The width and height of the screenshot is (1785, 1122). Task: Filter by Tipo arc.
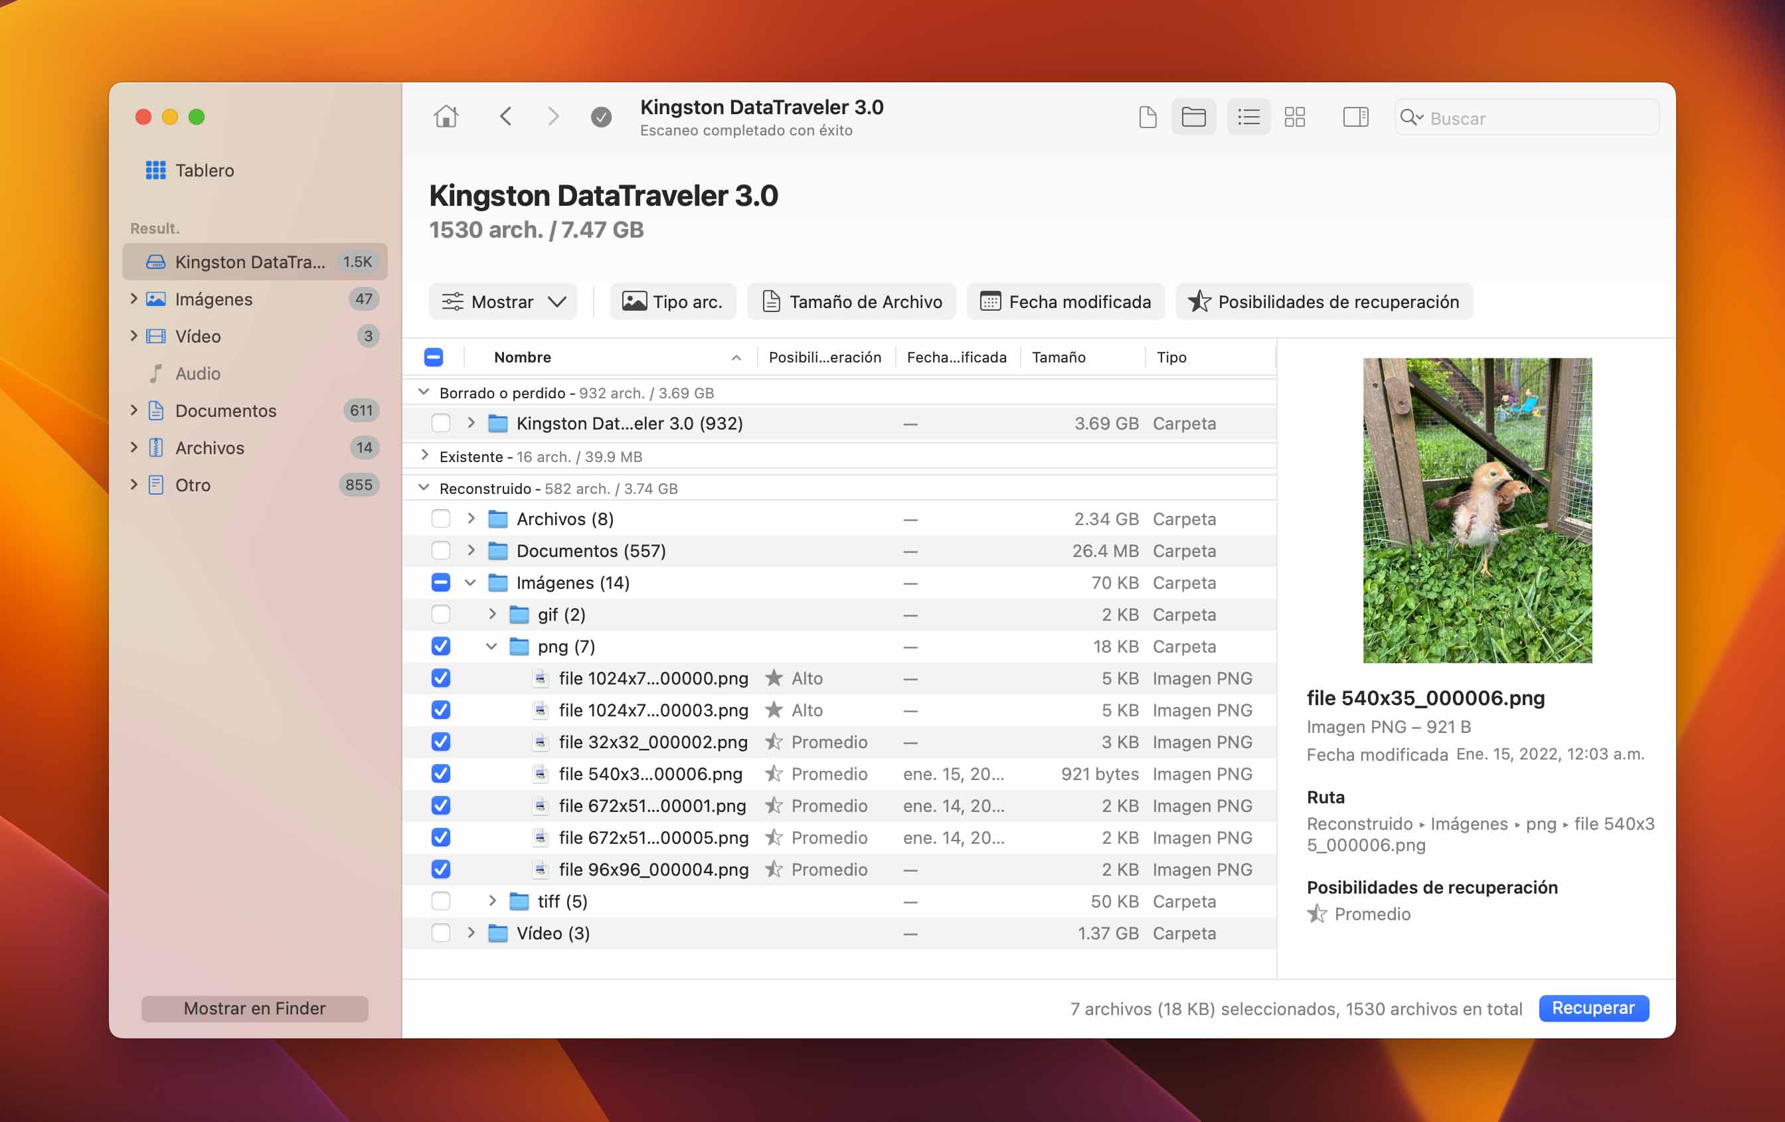click(x=673, y=301)
